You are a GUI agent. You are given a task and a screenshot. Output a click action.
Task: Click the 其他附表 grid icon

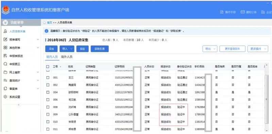5,48
